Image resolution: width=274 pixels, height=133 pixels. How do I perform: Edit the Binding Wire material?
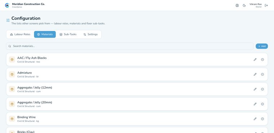[x=255, y=119]
